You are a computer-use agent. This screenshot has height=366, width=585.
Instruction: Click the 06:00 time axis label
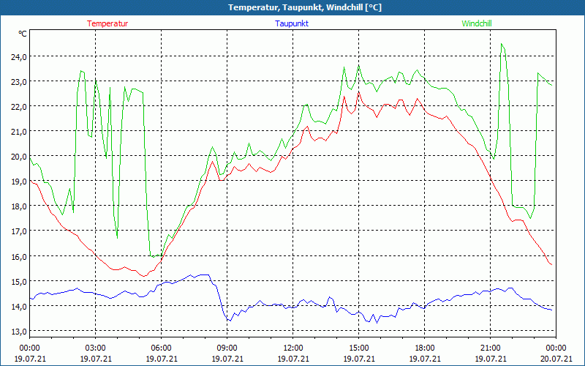[x=161, y=348]
